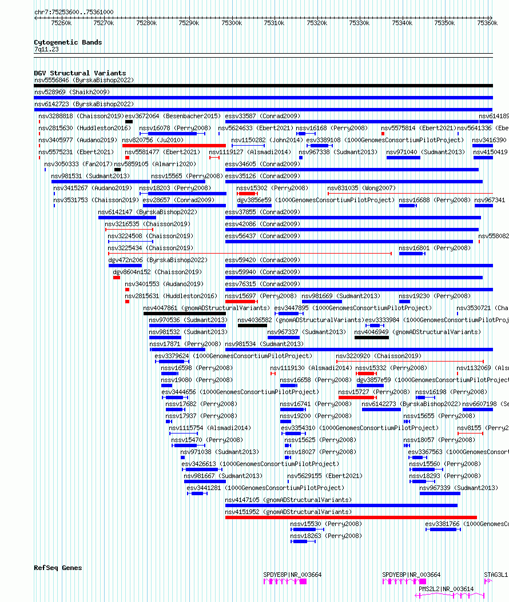Click nssv15302 (Perry2008) variant label
Viewport: 509px width, 602px height.
(273, 188)
